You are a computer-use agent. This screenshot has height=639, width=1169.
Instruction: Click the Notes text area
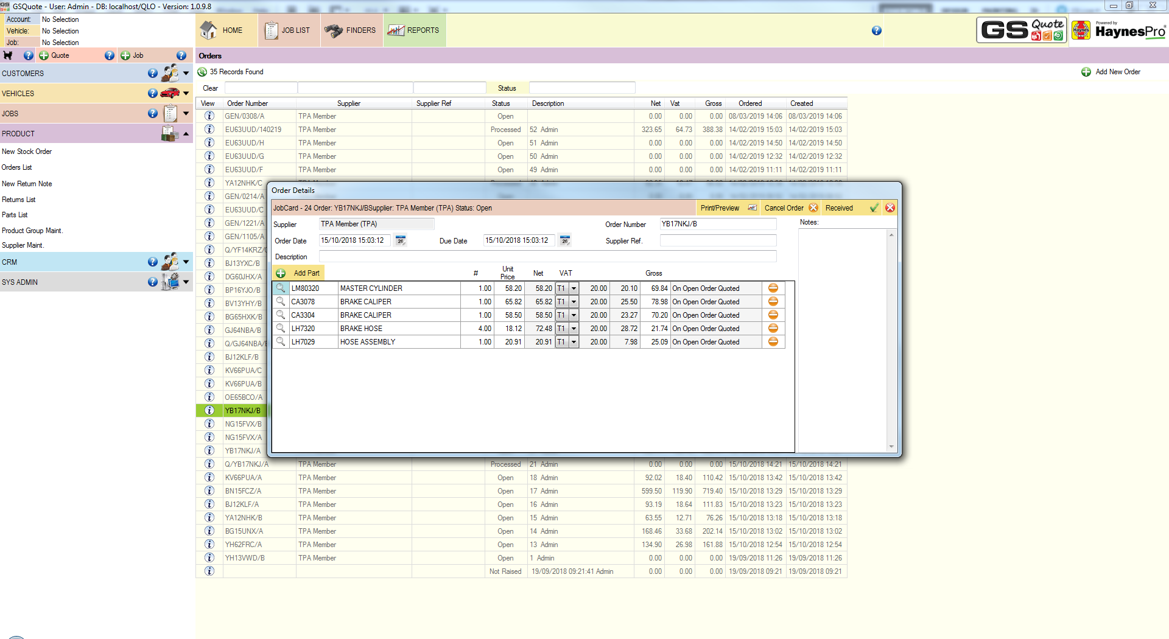tap(843, 340)
